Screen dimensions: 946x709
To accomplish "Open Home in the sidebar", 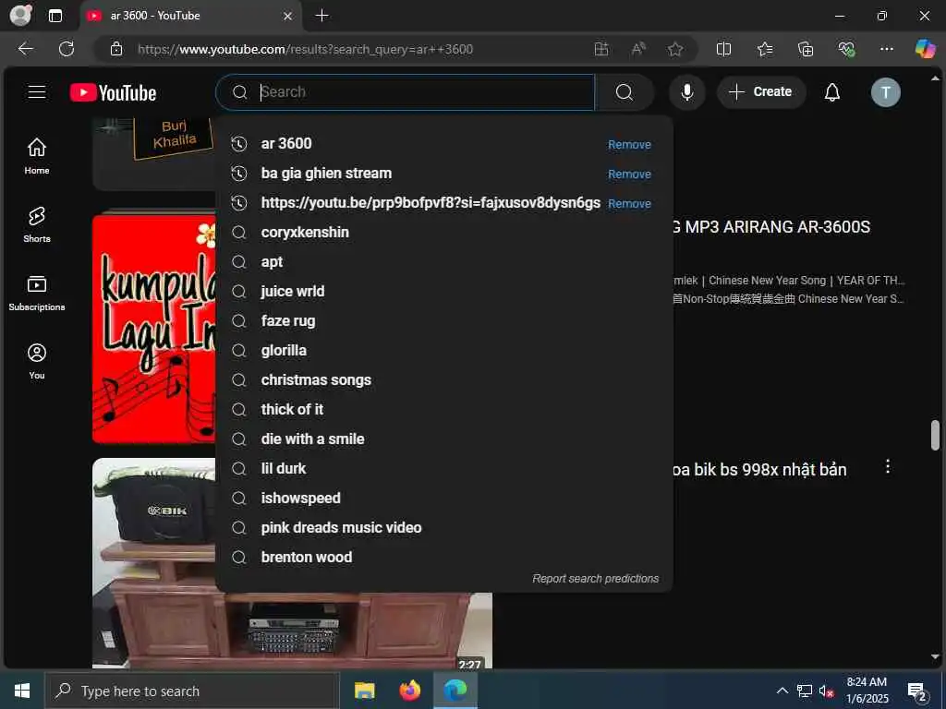I will (37, 156).
